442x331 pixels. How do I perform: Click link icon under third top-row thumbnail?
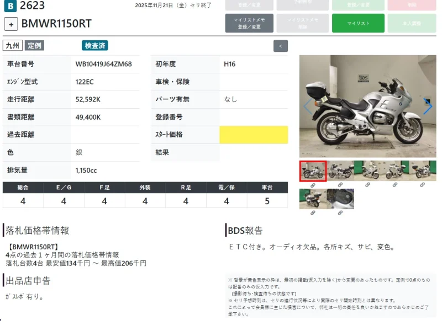(x=367, y=185)
